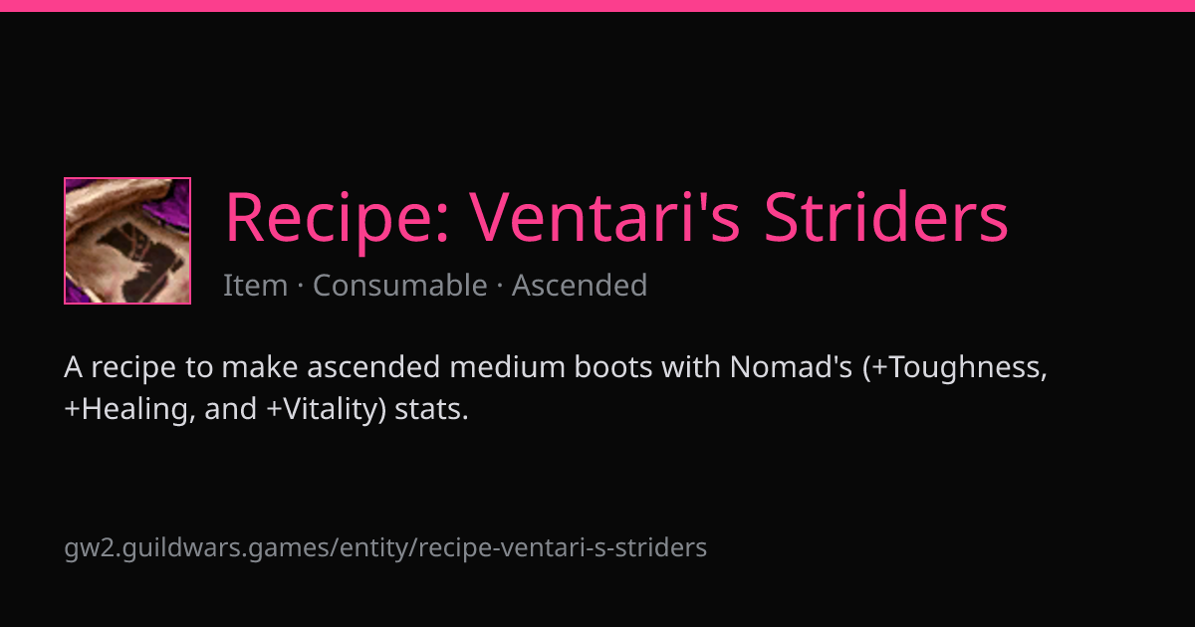Open the Recipe: Ventari's Striders title
This screenshot has width=1195, height=627.
click(x=616, y=216)
